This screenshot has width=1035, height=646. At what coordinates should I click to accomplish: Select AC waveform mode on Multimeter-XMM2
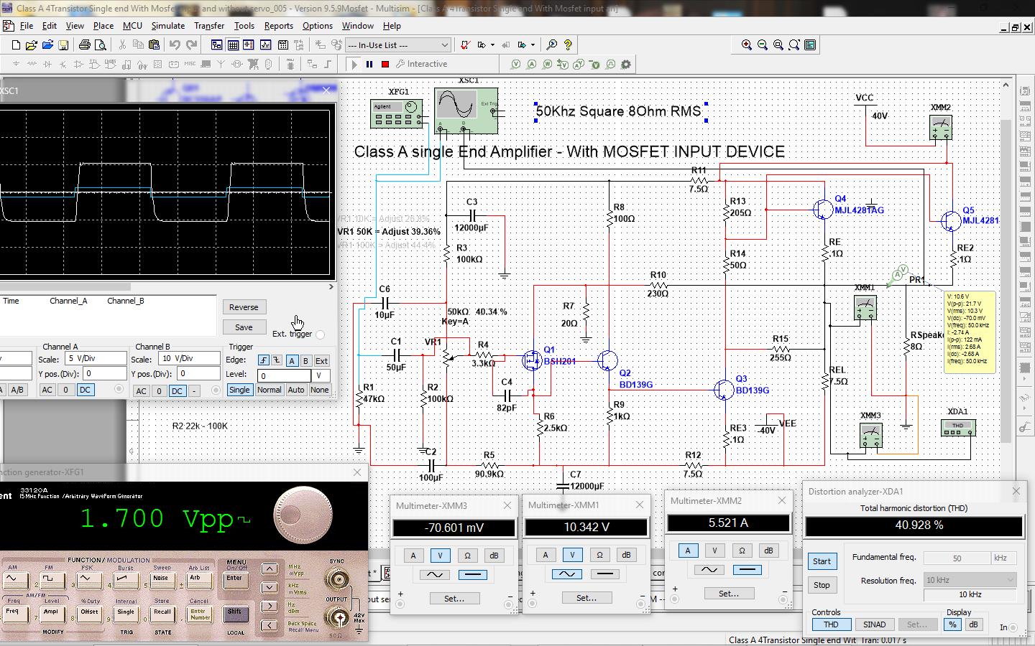click(708, 569)
